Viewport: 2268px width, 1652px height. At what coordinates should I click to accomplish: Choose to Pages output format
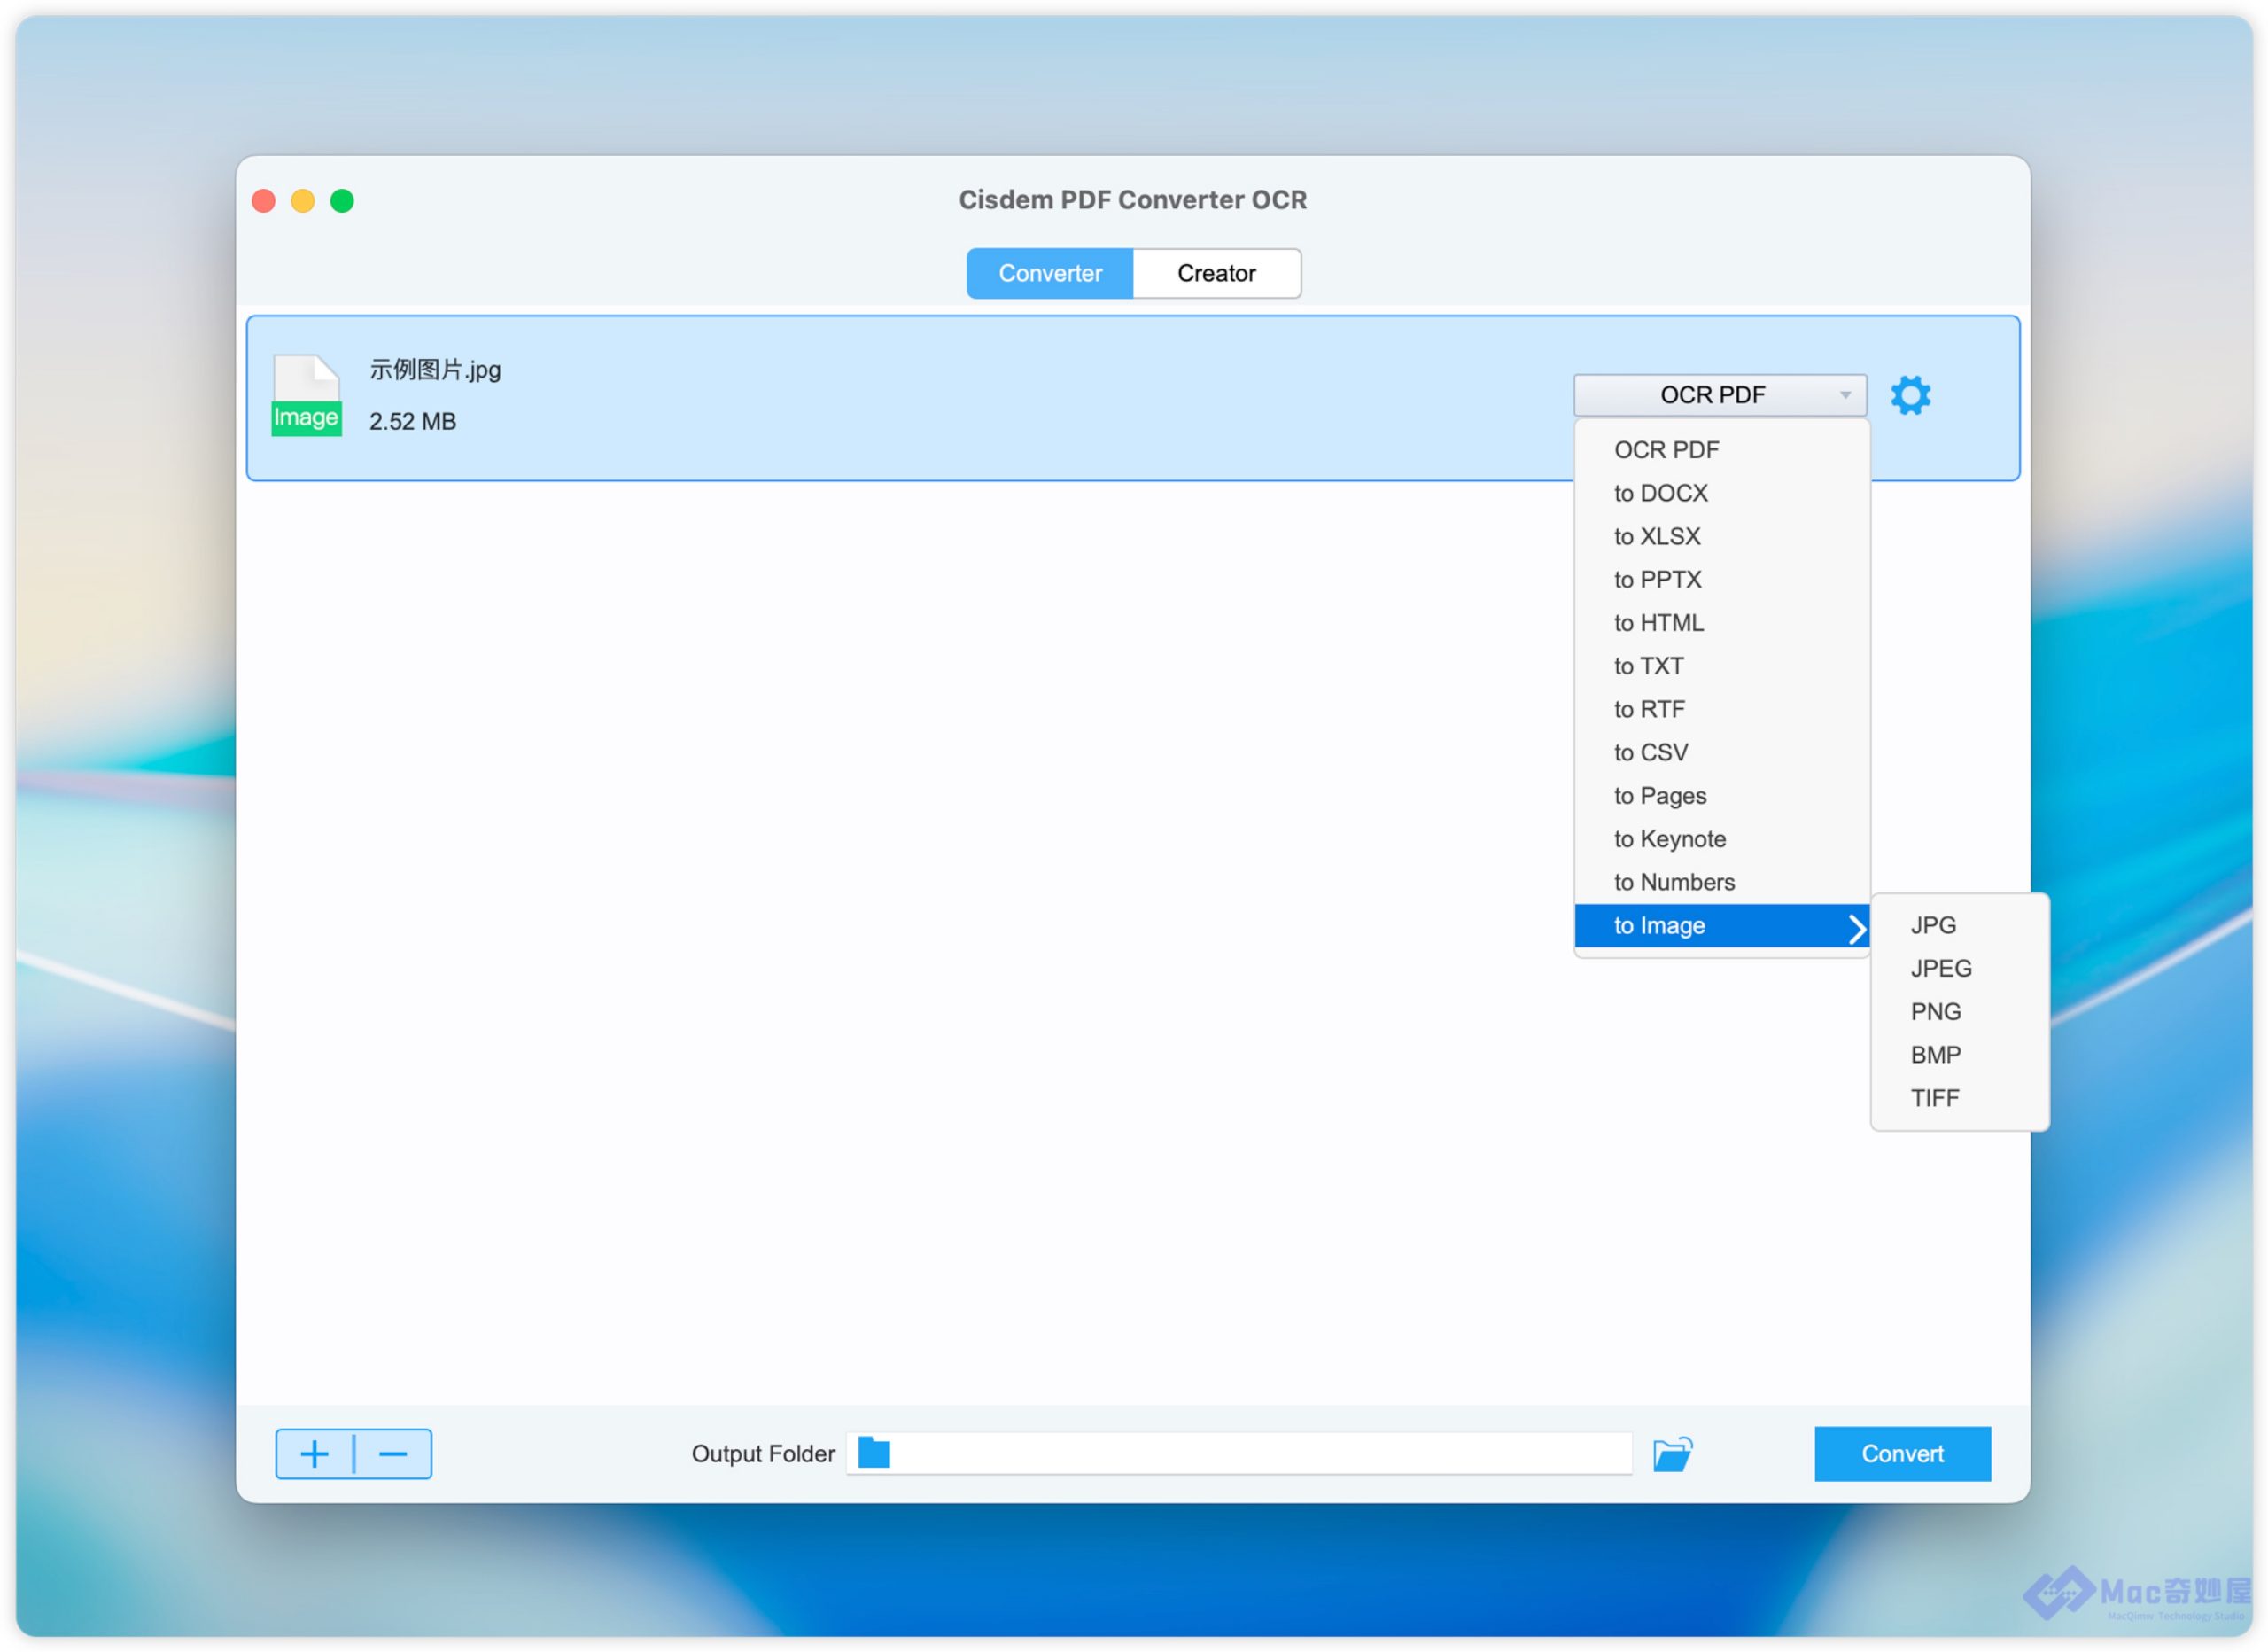tap(1660, 796)
